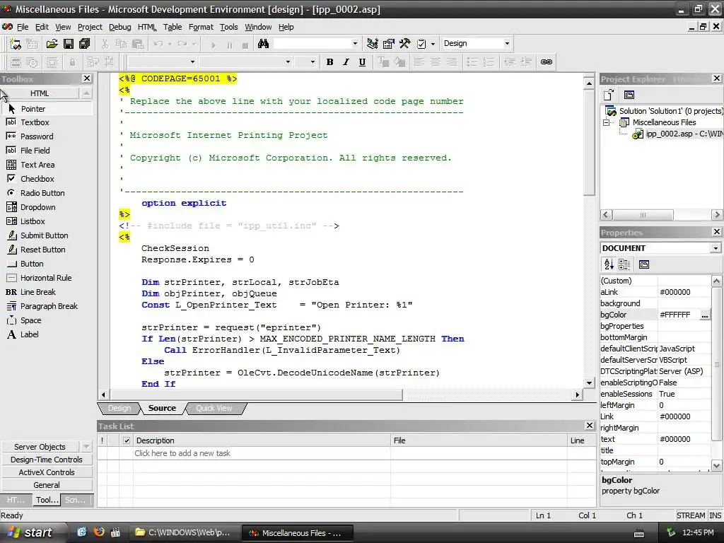Open the Find text combo box dropdown
Screen dimensions: 724x543
click(355, 44)
